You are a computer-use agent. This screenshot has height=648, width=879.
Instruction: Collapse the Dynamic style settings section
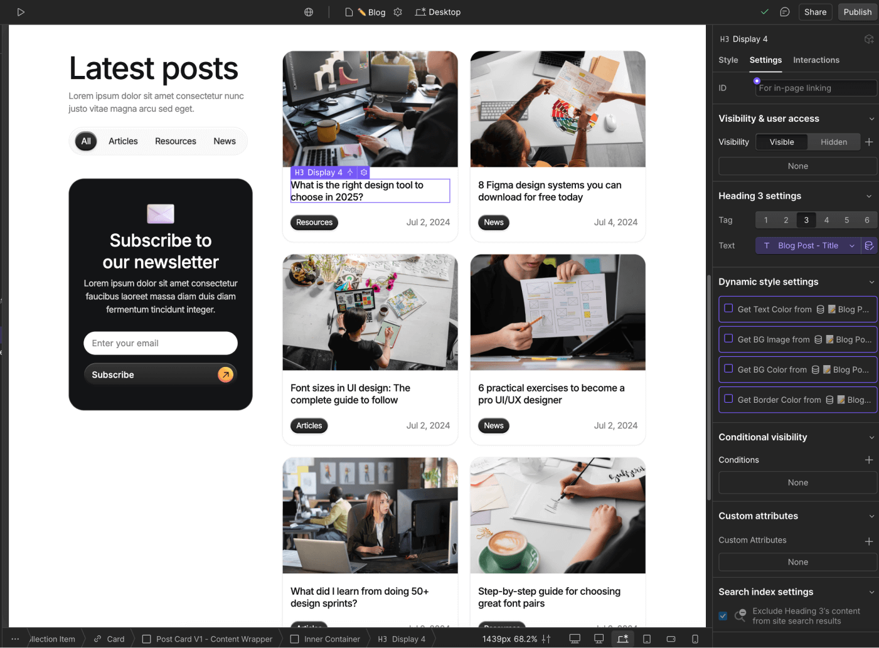872,282
